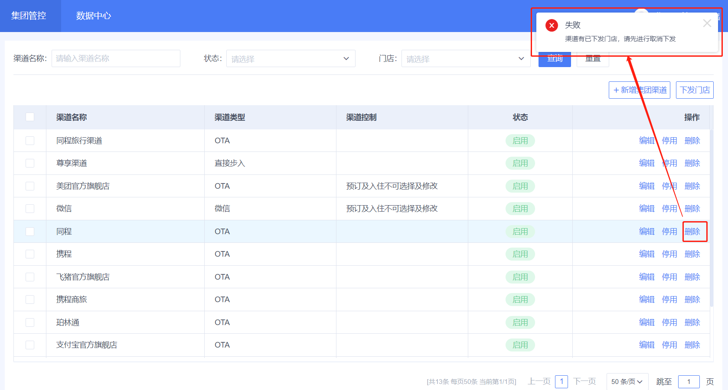Check the 微信 row checkbox
Viewport: 728px width, 390px height.
click(x=30, y=209)
